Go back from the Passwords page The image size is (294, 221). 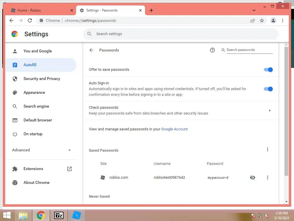tap(91, 50)
